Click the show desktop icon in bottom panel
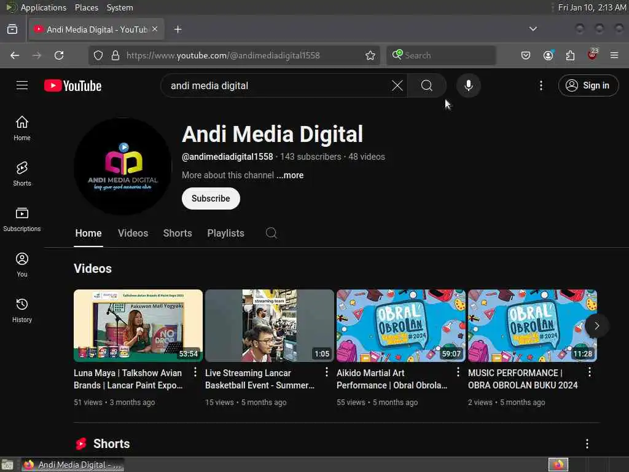 (x=7, y=465)
